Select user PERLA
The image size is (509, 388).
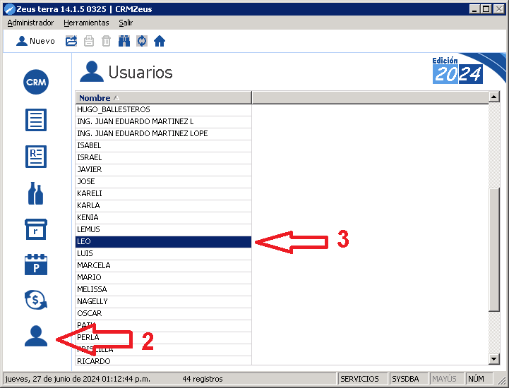tap(164, 338)
